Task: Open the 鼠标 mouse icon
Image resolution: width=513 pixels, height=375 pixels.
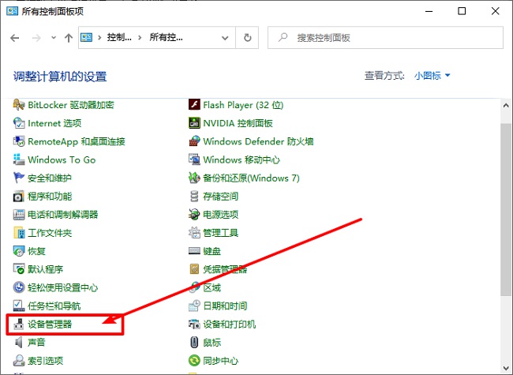Action: [x=194, y=343]
